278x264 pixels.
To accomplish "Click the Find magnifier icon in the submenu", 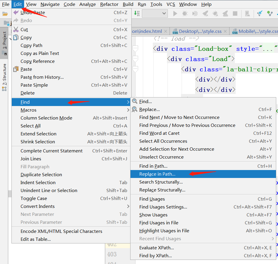I will (x=135, y=101).
